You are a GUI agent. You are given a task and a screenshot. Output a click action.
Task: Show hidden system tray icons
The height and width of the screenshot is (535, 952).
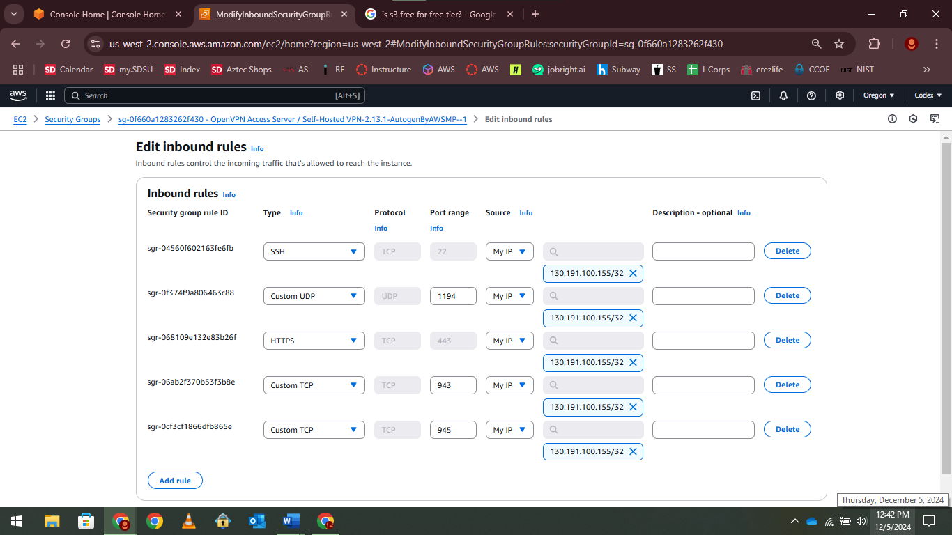(x=794, y=521)
